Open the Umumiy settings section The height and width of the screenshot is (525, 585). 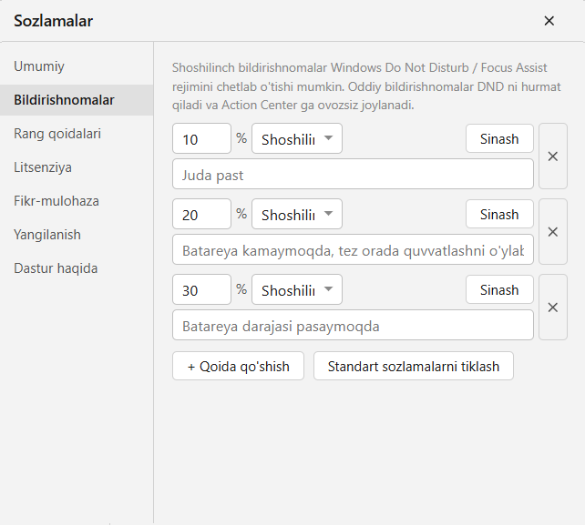tap(77, 66)
